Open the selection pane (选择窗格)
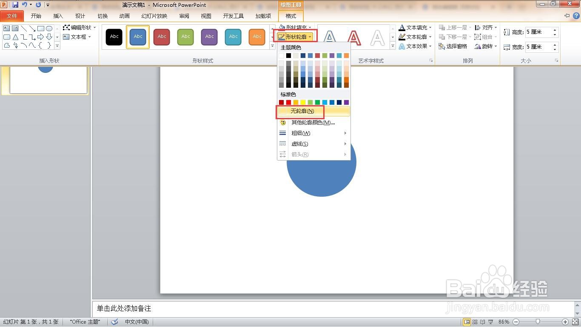This screenshot has height=327, width=581. pyautogui.click(x=453, y=46)
